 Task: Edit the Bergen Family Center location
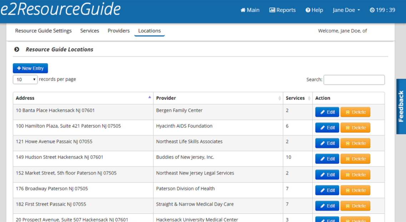(x=327, y=112)
